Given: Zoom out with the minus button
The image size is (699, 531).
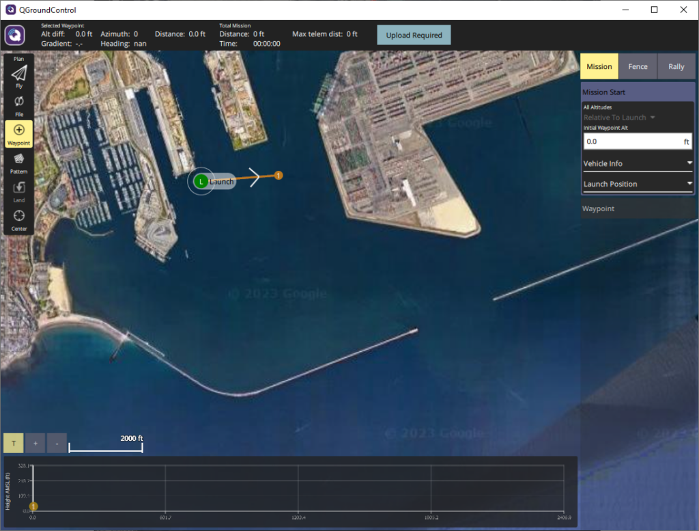Looking at the screenshot, I should coord(57,444).
